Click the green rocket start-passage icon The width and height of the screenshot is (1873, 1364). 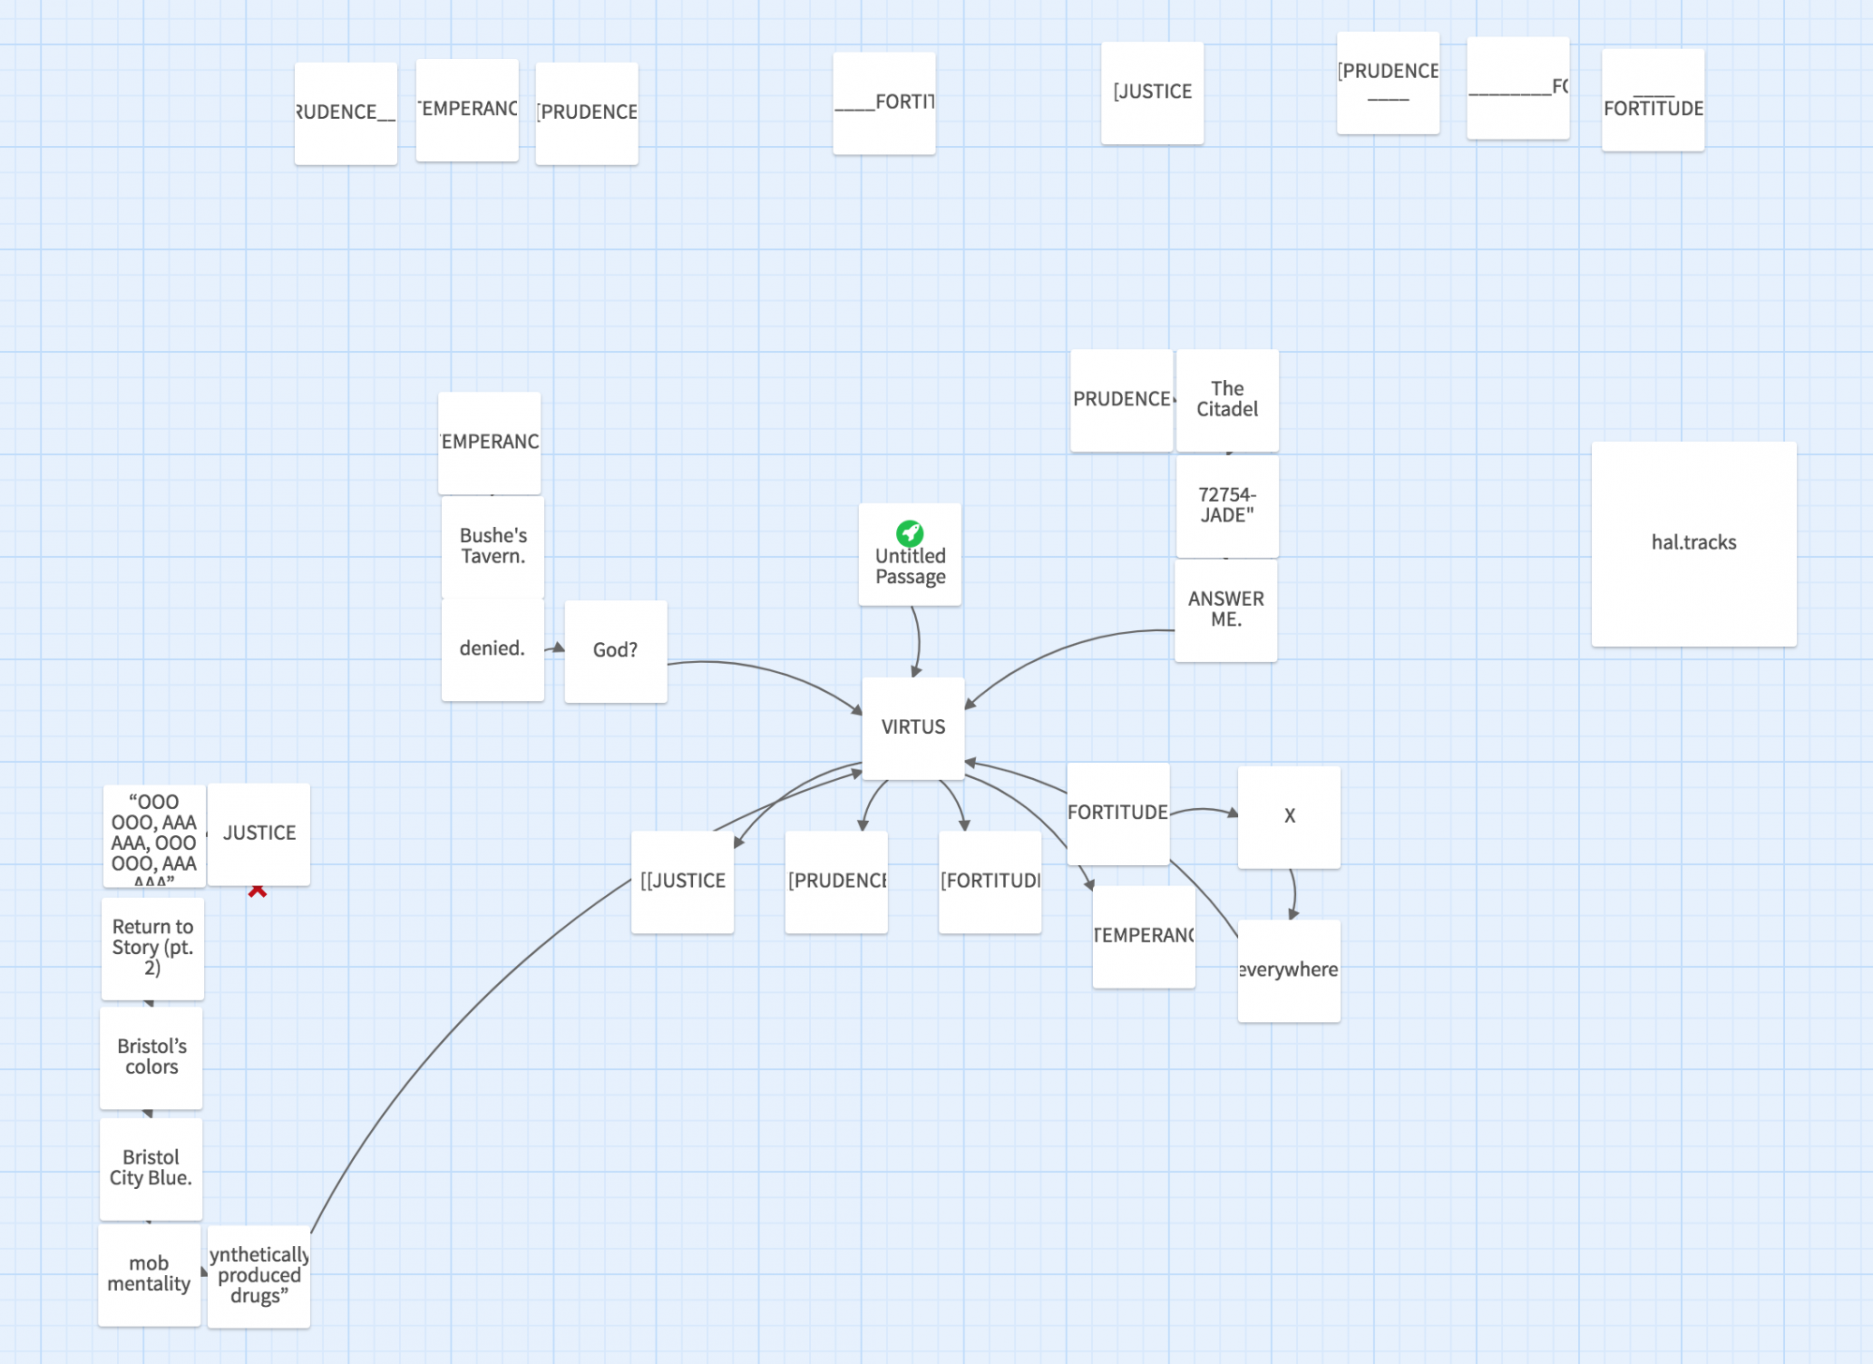[909, 534]
